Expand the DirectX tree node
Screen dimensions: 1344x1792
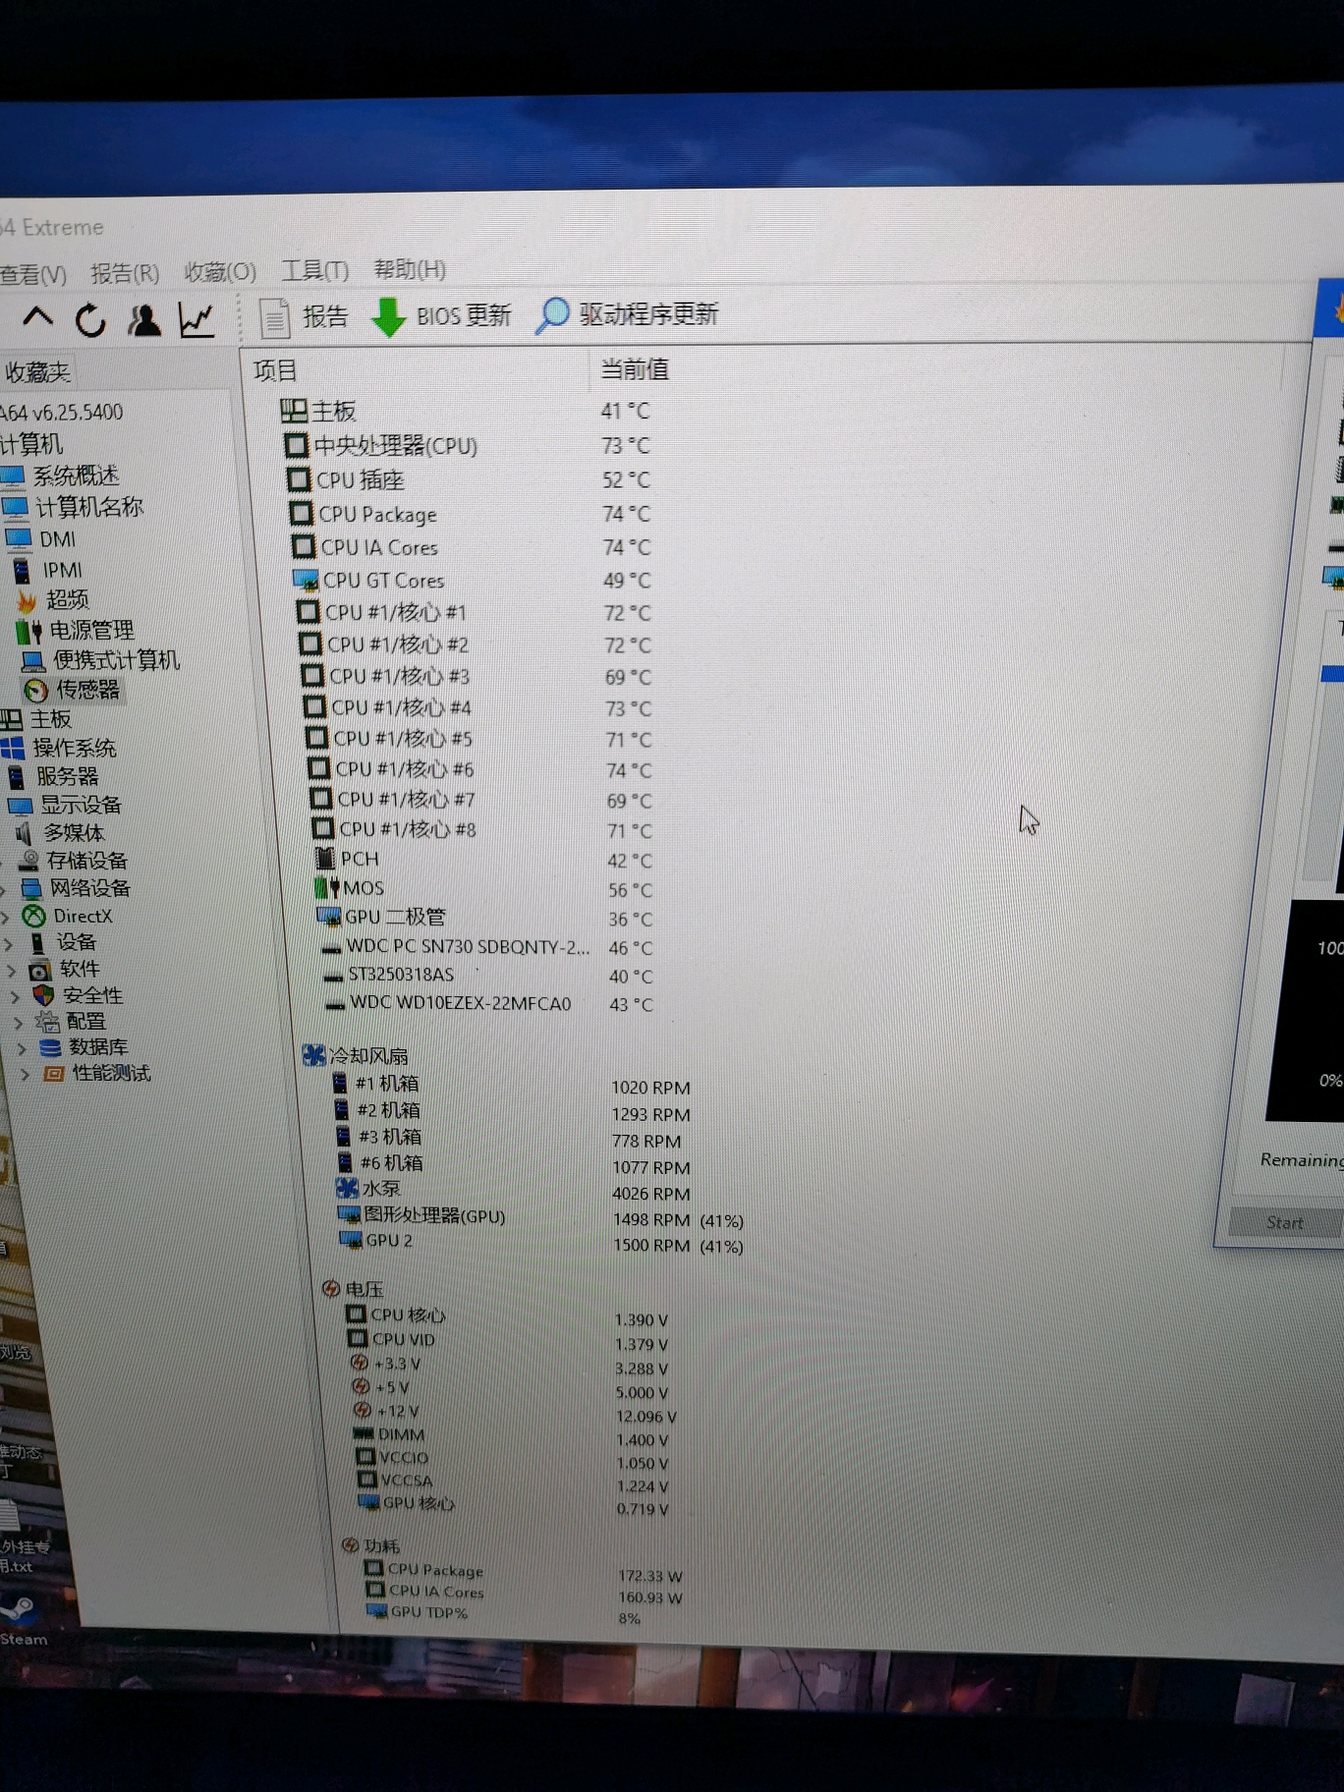pos(7,918)
